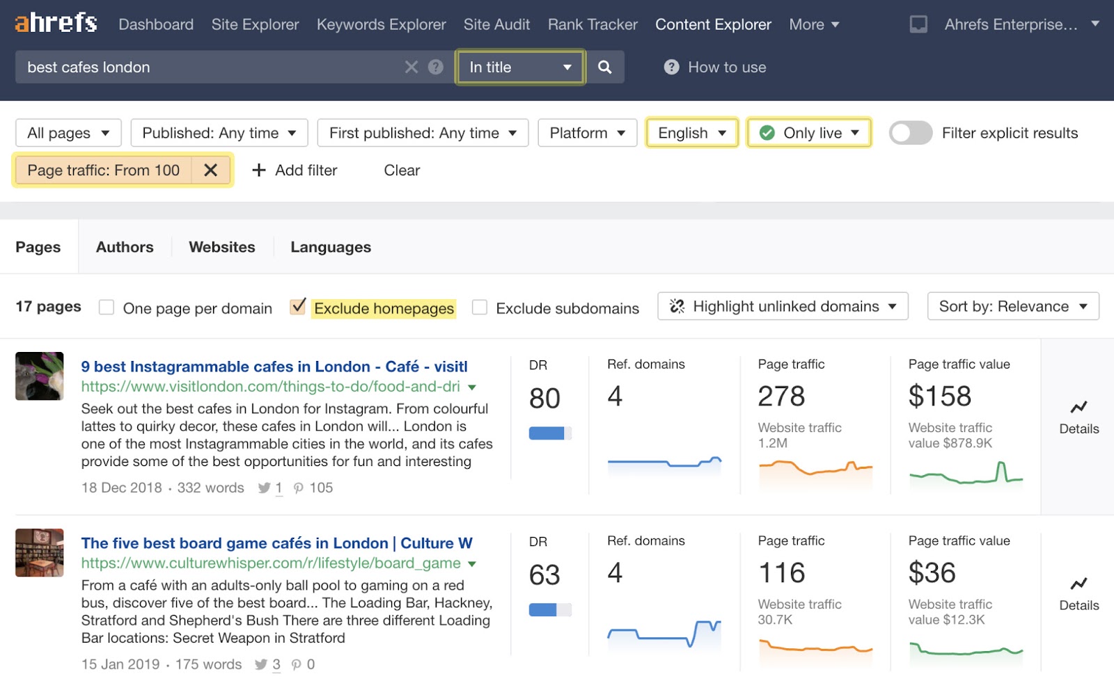This screenshot has height=690, width=1114.
Task: Open the notifications monitor icon in header
Action: pos(918,25)
